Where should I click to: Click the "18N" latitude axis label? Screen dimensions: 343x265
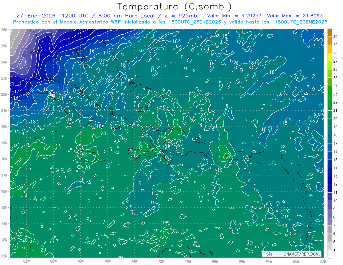click(x=4, y=159)
